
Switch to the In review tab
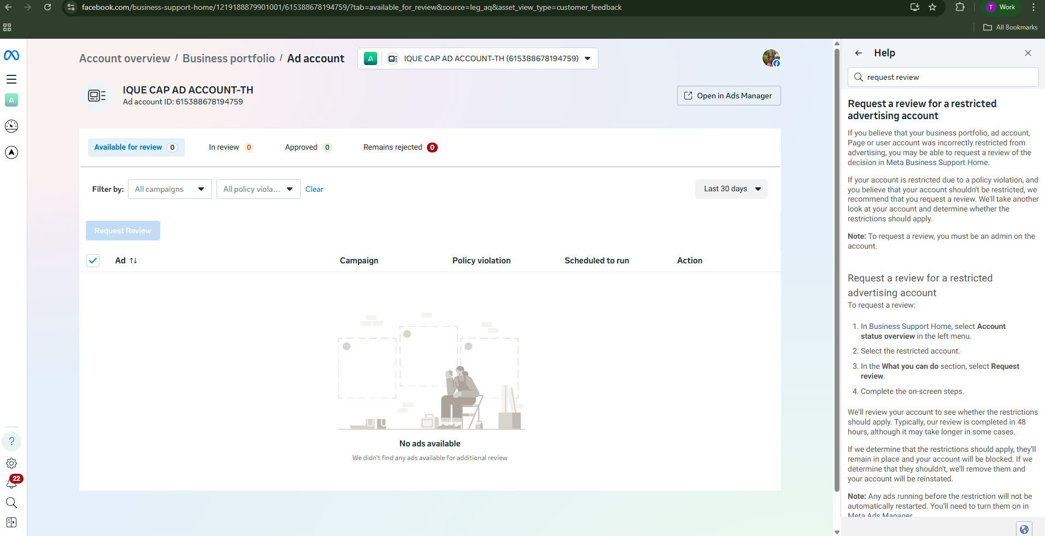click(x=230, y=148)
